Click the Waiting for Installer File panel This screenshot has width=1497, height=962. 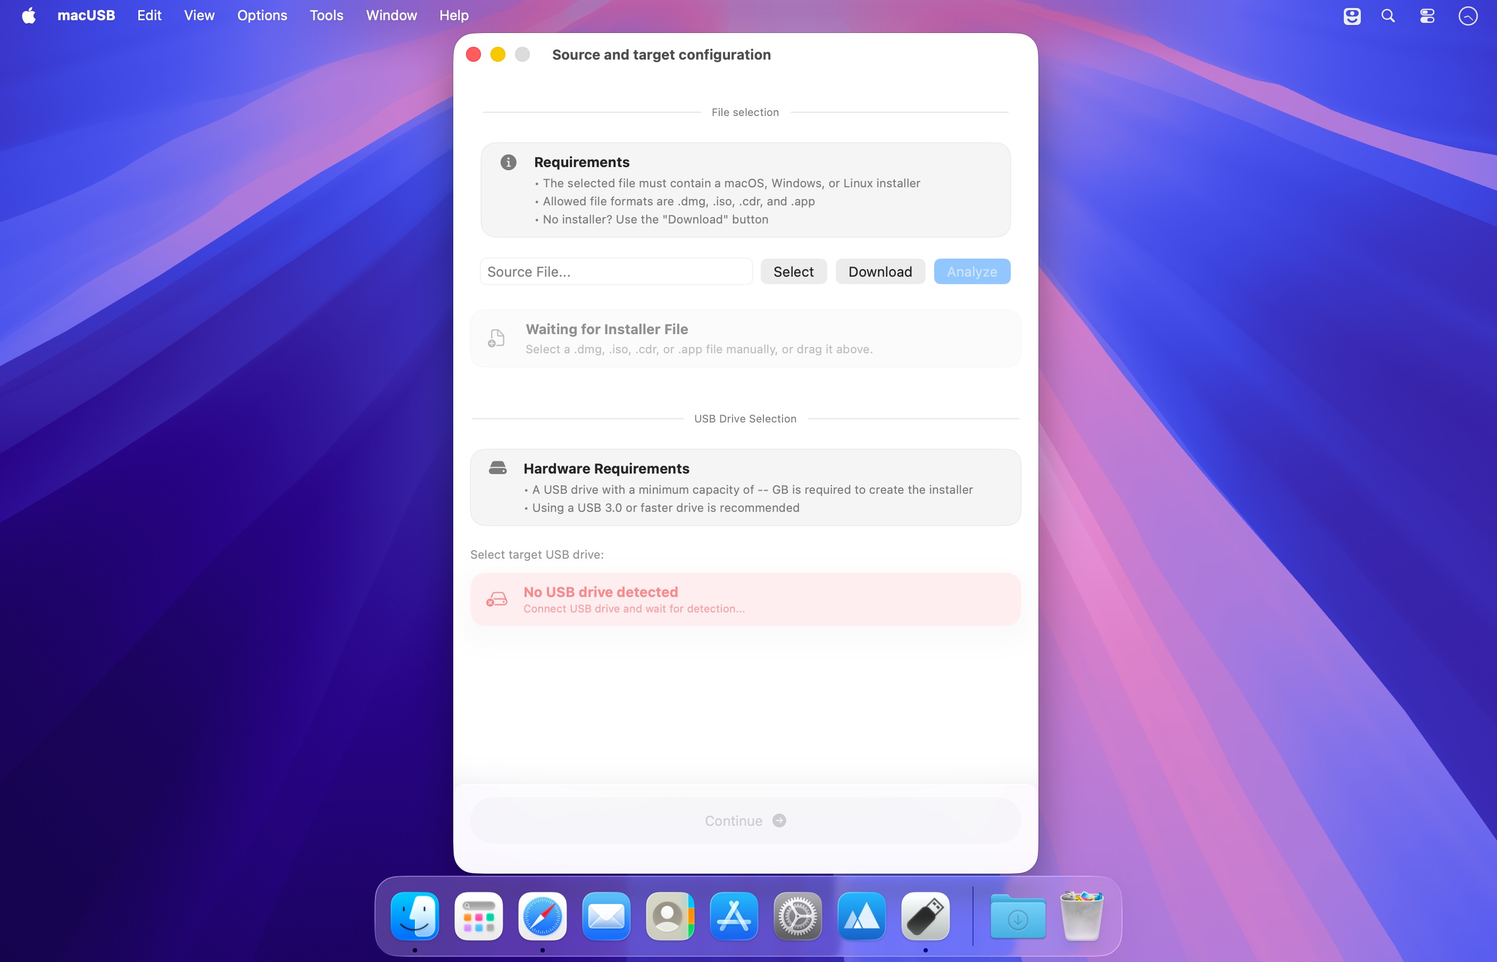[x=746, y=338]
